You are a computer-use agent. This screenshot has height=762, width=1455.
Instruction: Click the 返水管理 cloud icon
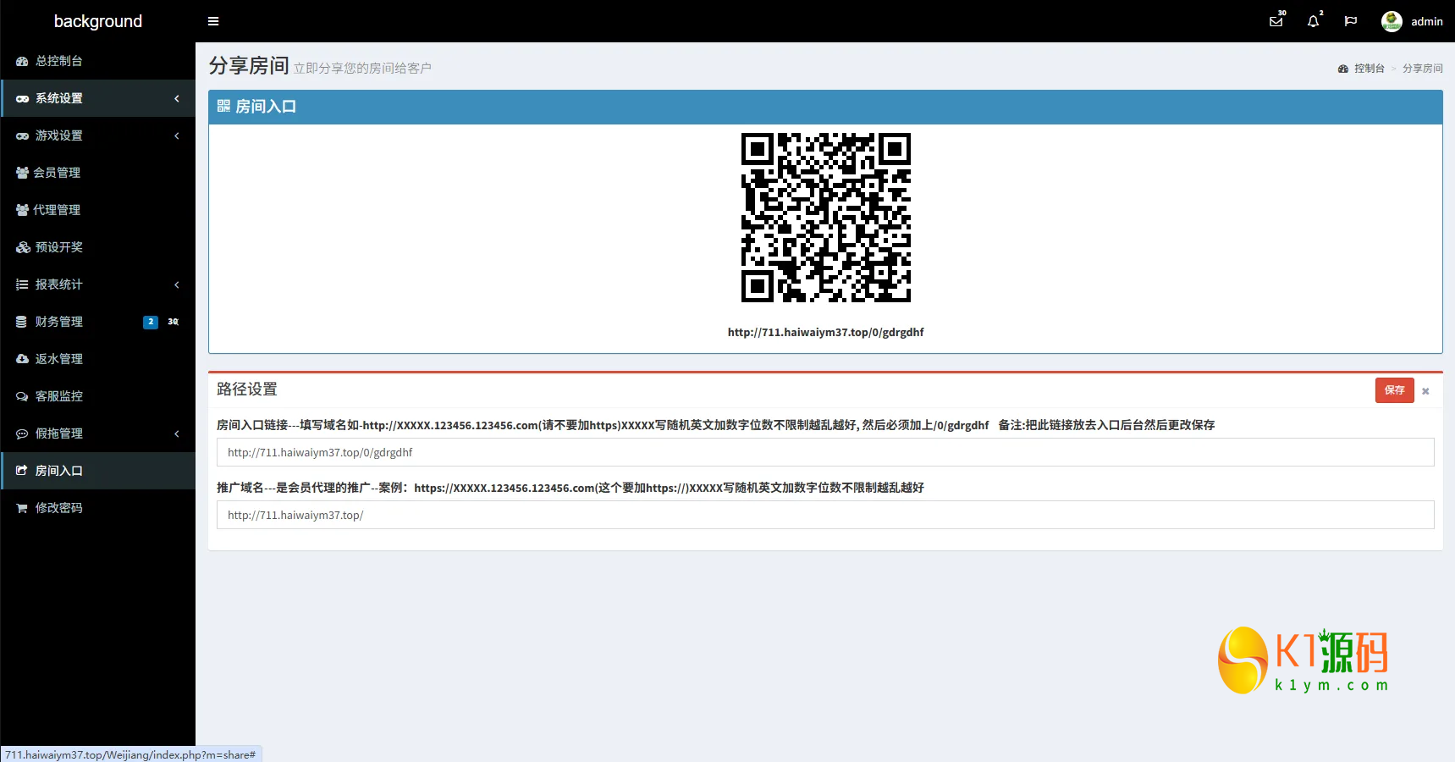click(x=22, y=359)
